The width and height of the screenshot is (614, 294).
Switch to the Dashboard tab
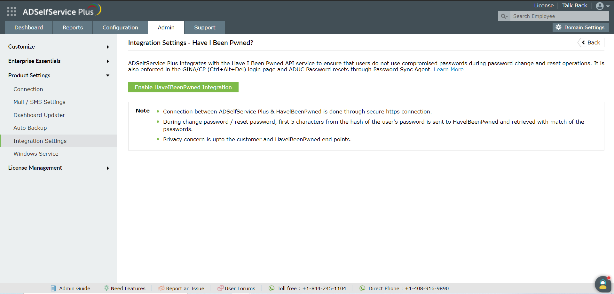(x=28, y=27)
